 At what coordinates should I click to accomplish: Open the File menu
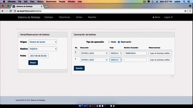point(20,1)
